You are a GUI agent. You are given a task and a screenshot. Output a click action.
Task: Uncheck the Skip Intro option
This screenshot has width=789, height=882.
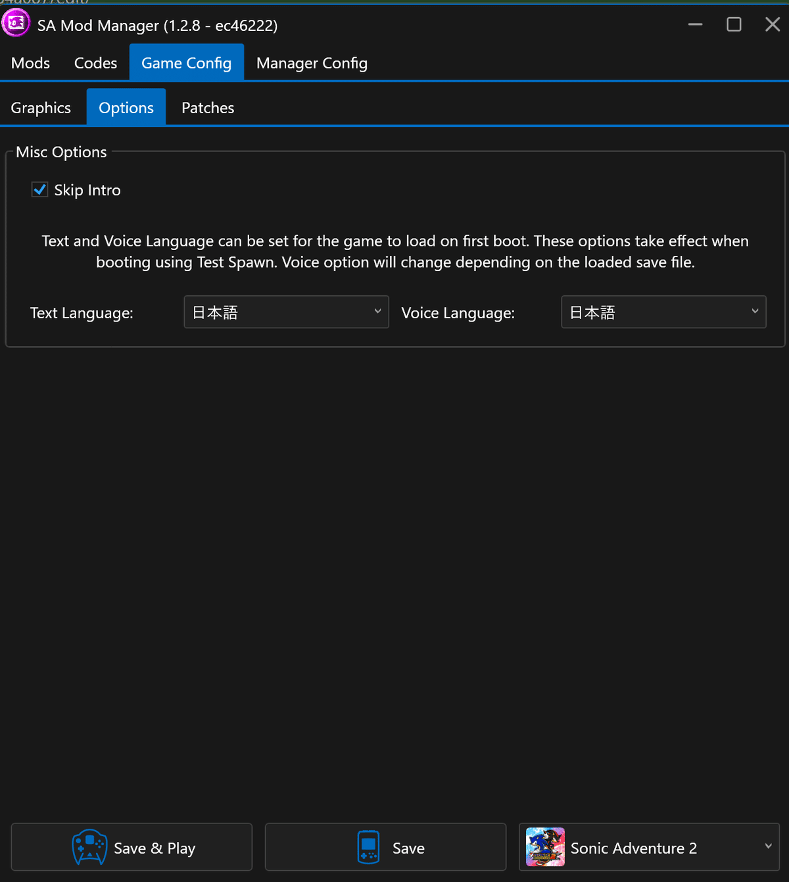[39, 189]
